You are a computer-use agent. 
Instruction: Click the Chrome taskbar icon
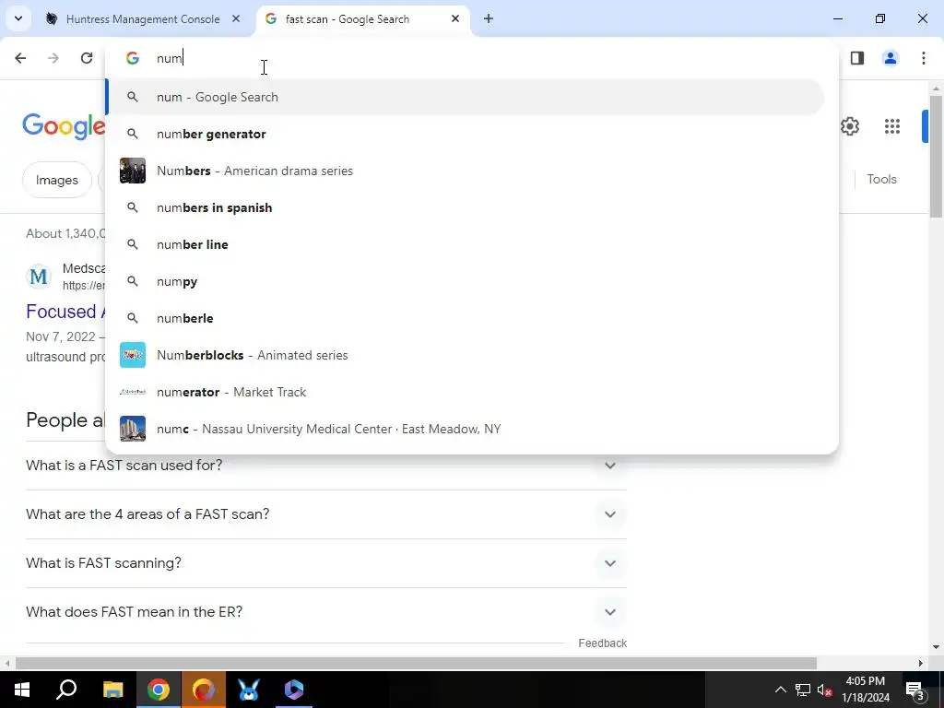point(158,690)
